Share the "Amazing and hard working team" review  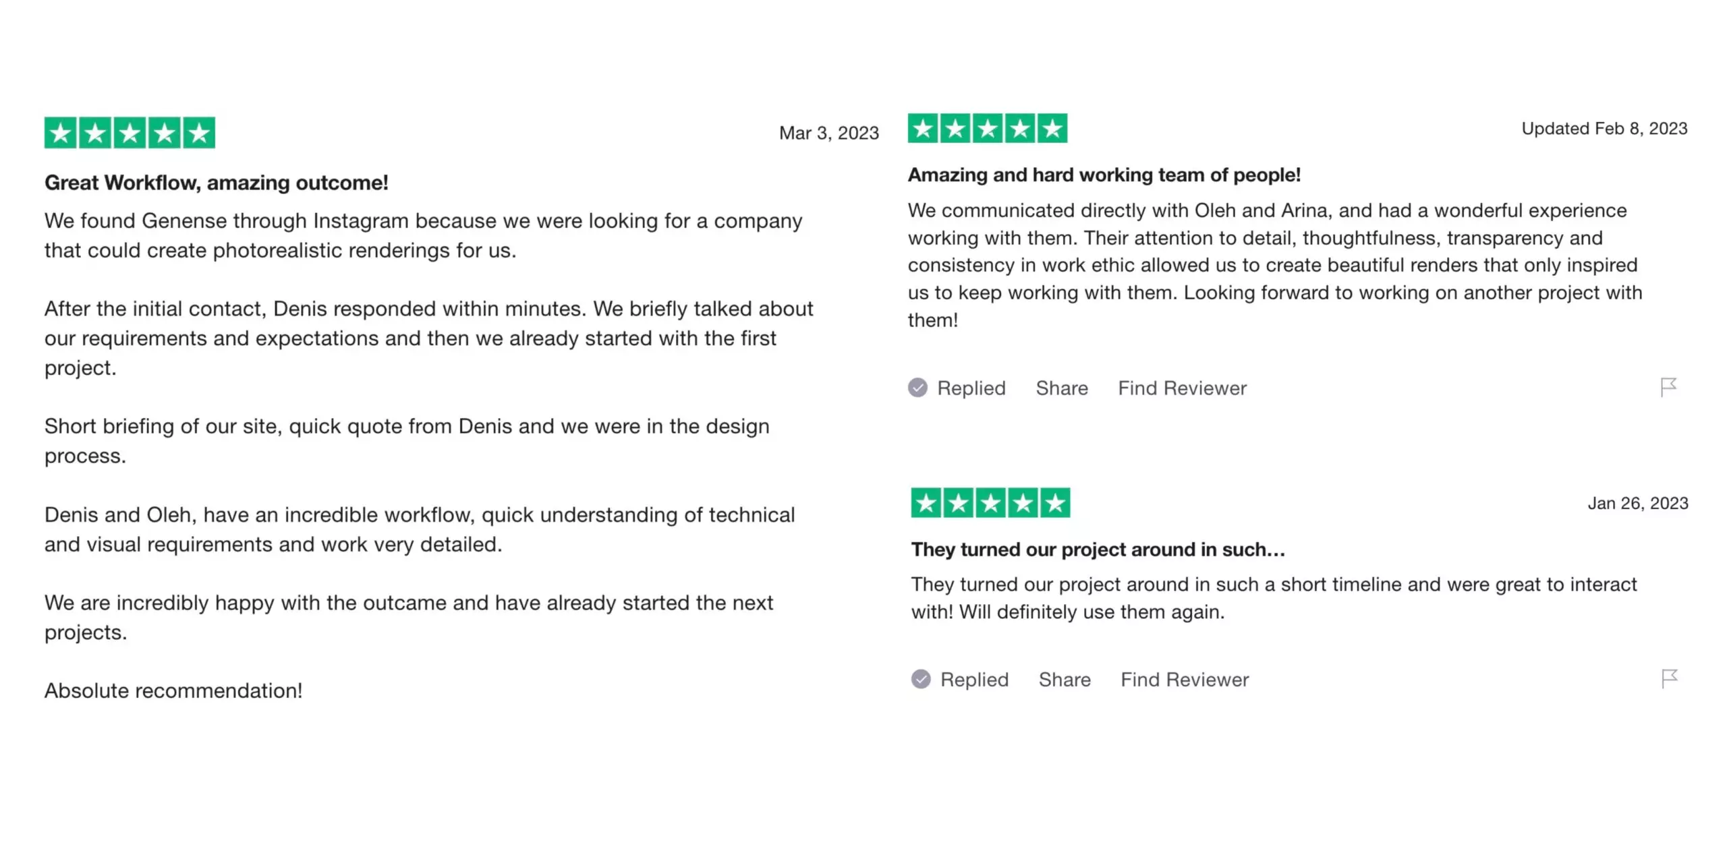[x=1062, y=388]
